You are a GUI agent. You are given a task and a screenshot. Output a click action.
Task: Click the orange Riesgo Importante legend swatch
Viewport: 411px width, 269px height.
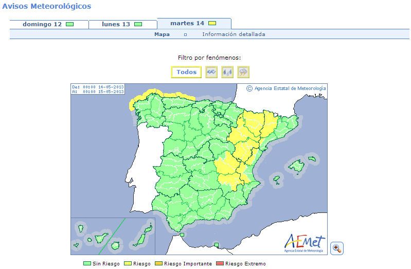[x=158, y=263]
